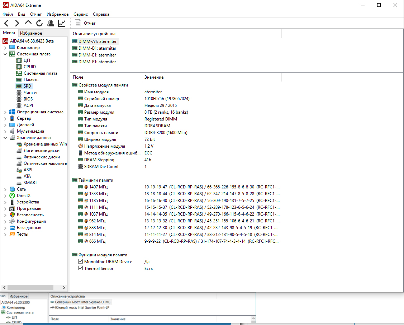The width and height of the screenshot is (404, 325).
Task: Click the Windows logo icon for Операционная система
Action: point(12,112)
